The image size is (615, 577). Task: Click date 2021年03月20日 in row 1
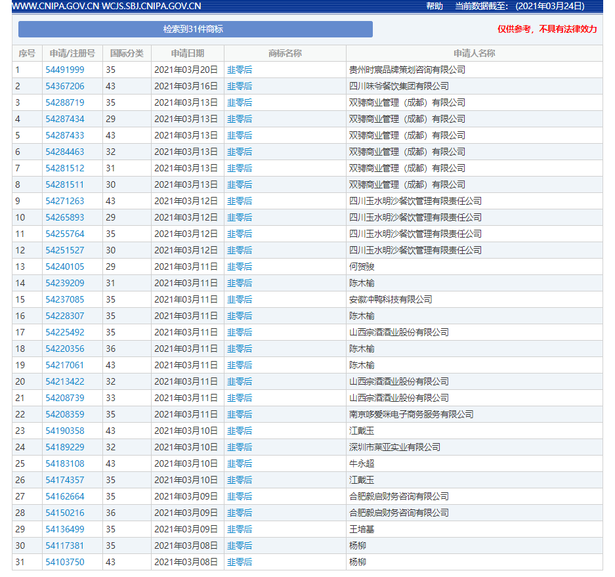click(x=186, y=70)
